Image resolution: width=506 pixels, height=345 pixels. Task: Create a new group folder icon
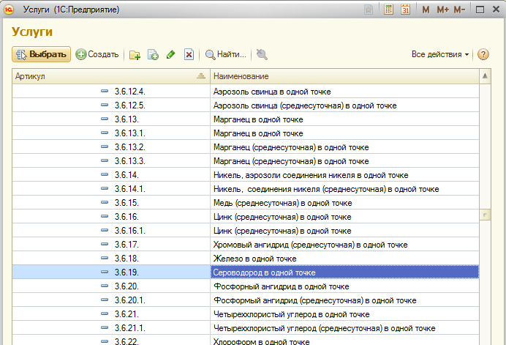(x=135, y=55)
